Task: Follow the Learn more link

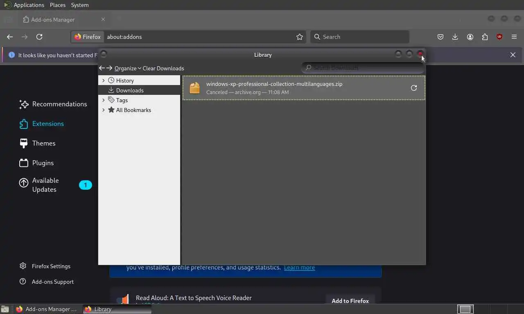Action: (x=299, y=267)
